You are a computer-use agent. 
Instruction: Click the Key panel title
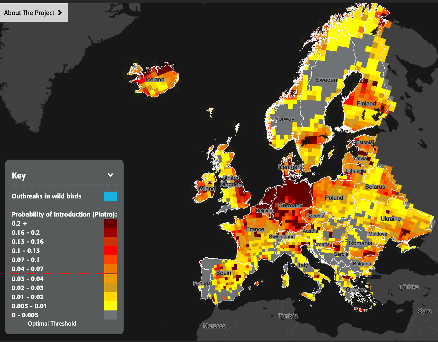click(19, 176)
